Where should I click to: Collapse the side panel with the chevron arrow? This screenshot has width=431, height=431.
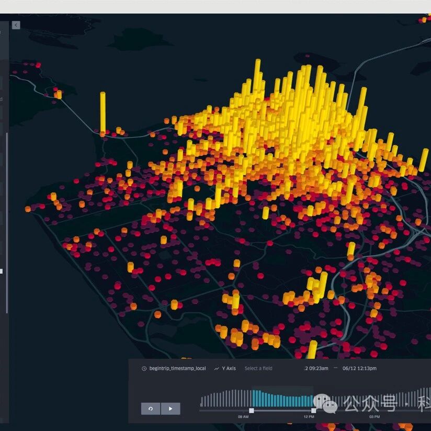click(x=16, y=25)
